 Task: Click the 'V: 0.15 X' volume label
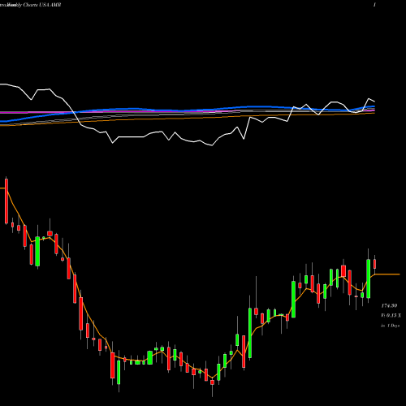point(391,315)
